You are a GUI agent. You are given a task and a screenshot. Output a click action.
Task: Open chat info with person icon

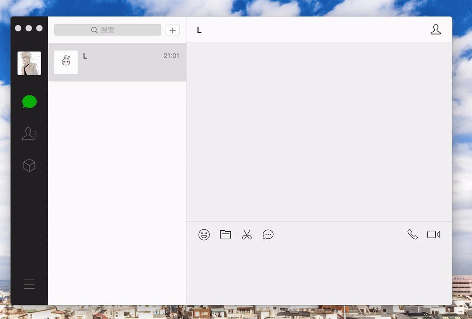[436, 29]
